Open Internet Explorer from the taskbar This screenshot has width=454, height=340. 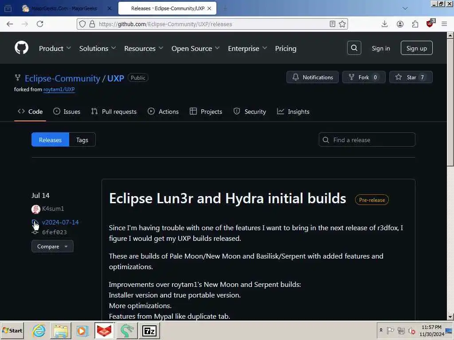[39, 330]
